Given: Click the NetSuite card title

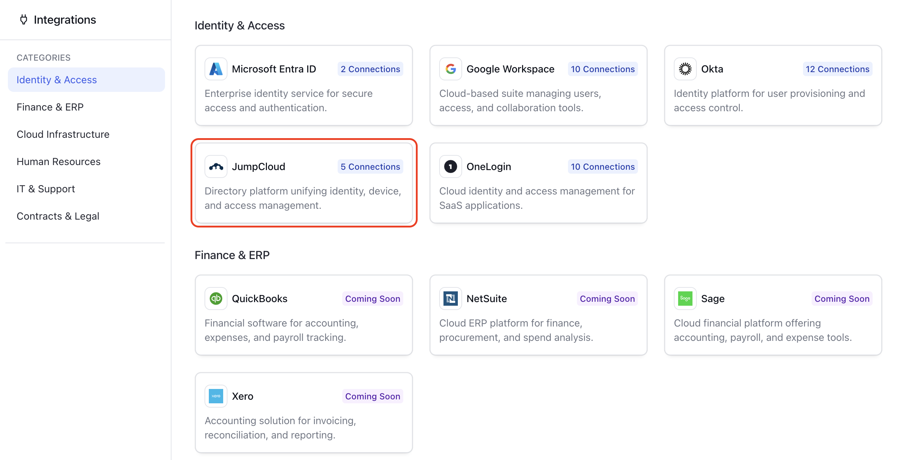Looking at the screenshot, I should pos(487,299).
